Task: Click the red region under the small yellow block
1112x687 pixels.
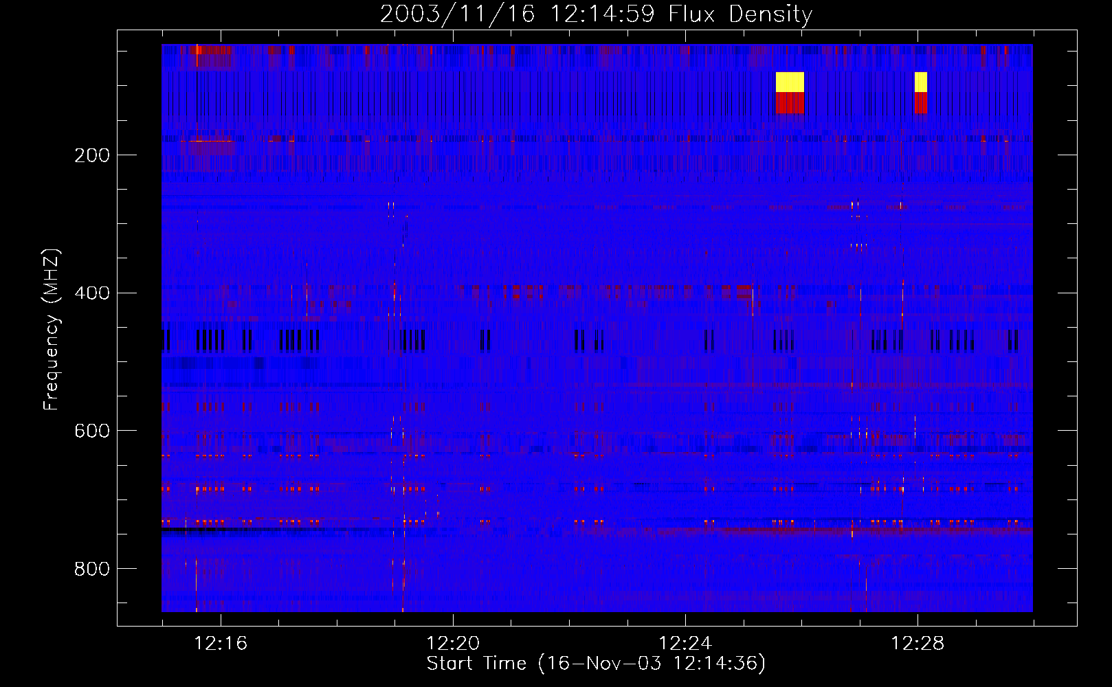Action: pos(921,103)
